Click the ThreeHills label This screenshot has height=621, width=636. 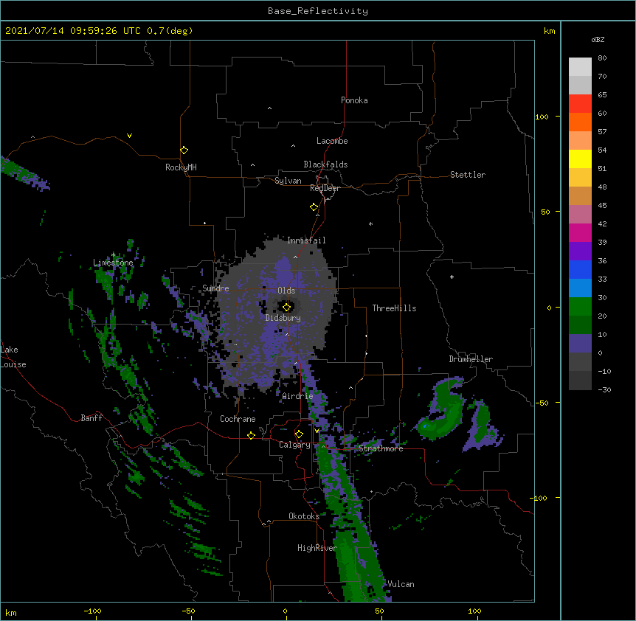394,308
